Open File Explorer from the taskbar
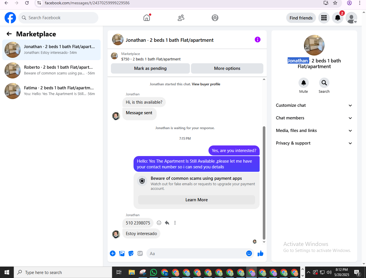This screenshot has width=366, height=278. tap(132, 272)
